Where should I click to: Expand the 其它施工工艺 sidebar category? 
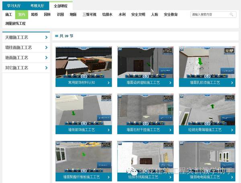[47, 68]
